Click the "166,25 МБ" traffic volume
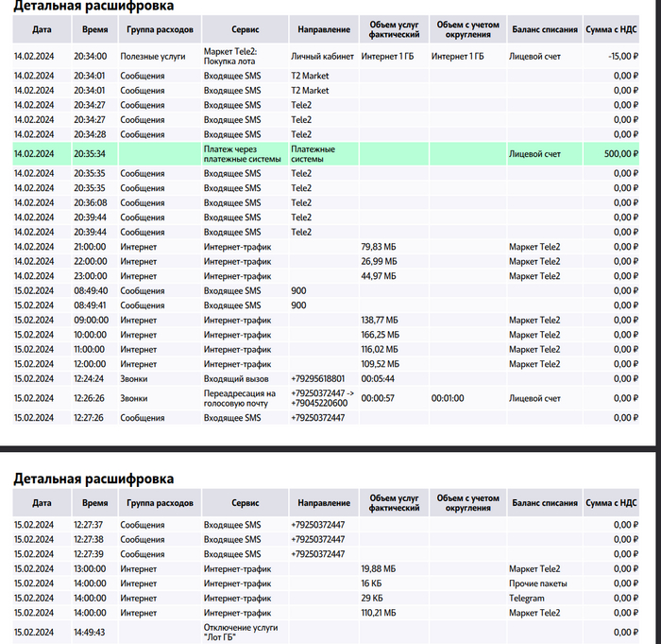This screenshot has width=661, height=644. 380,335
